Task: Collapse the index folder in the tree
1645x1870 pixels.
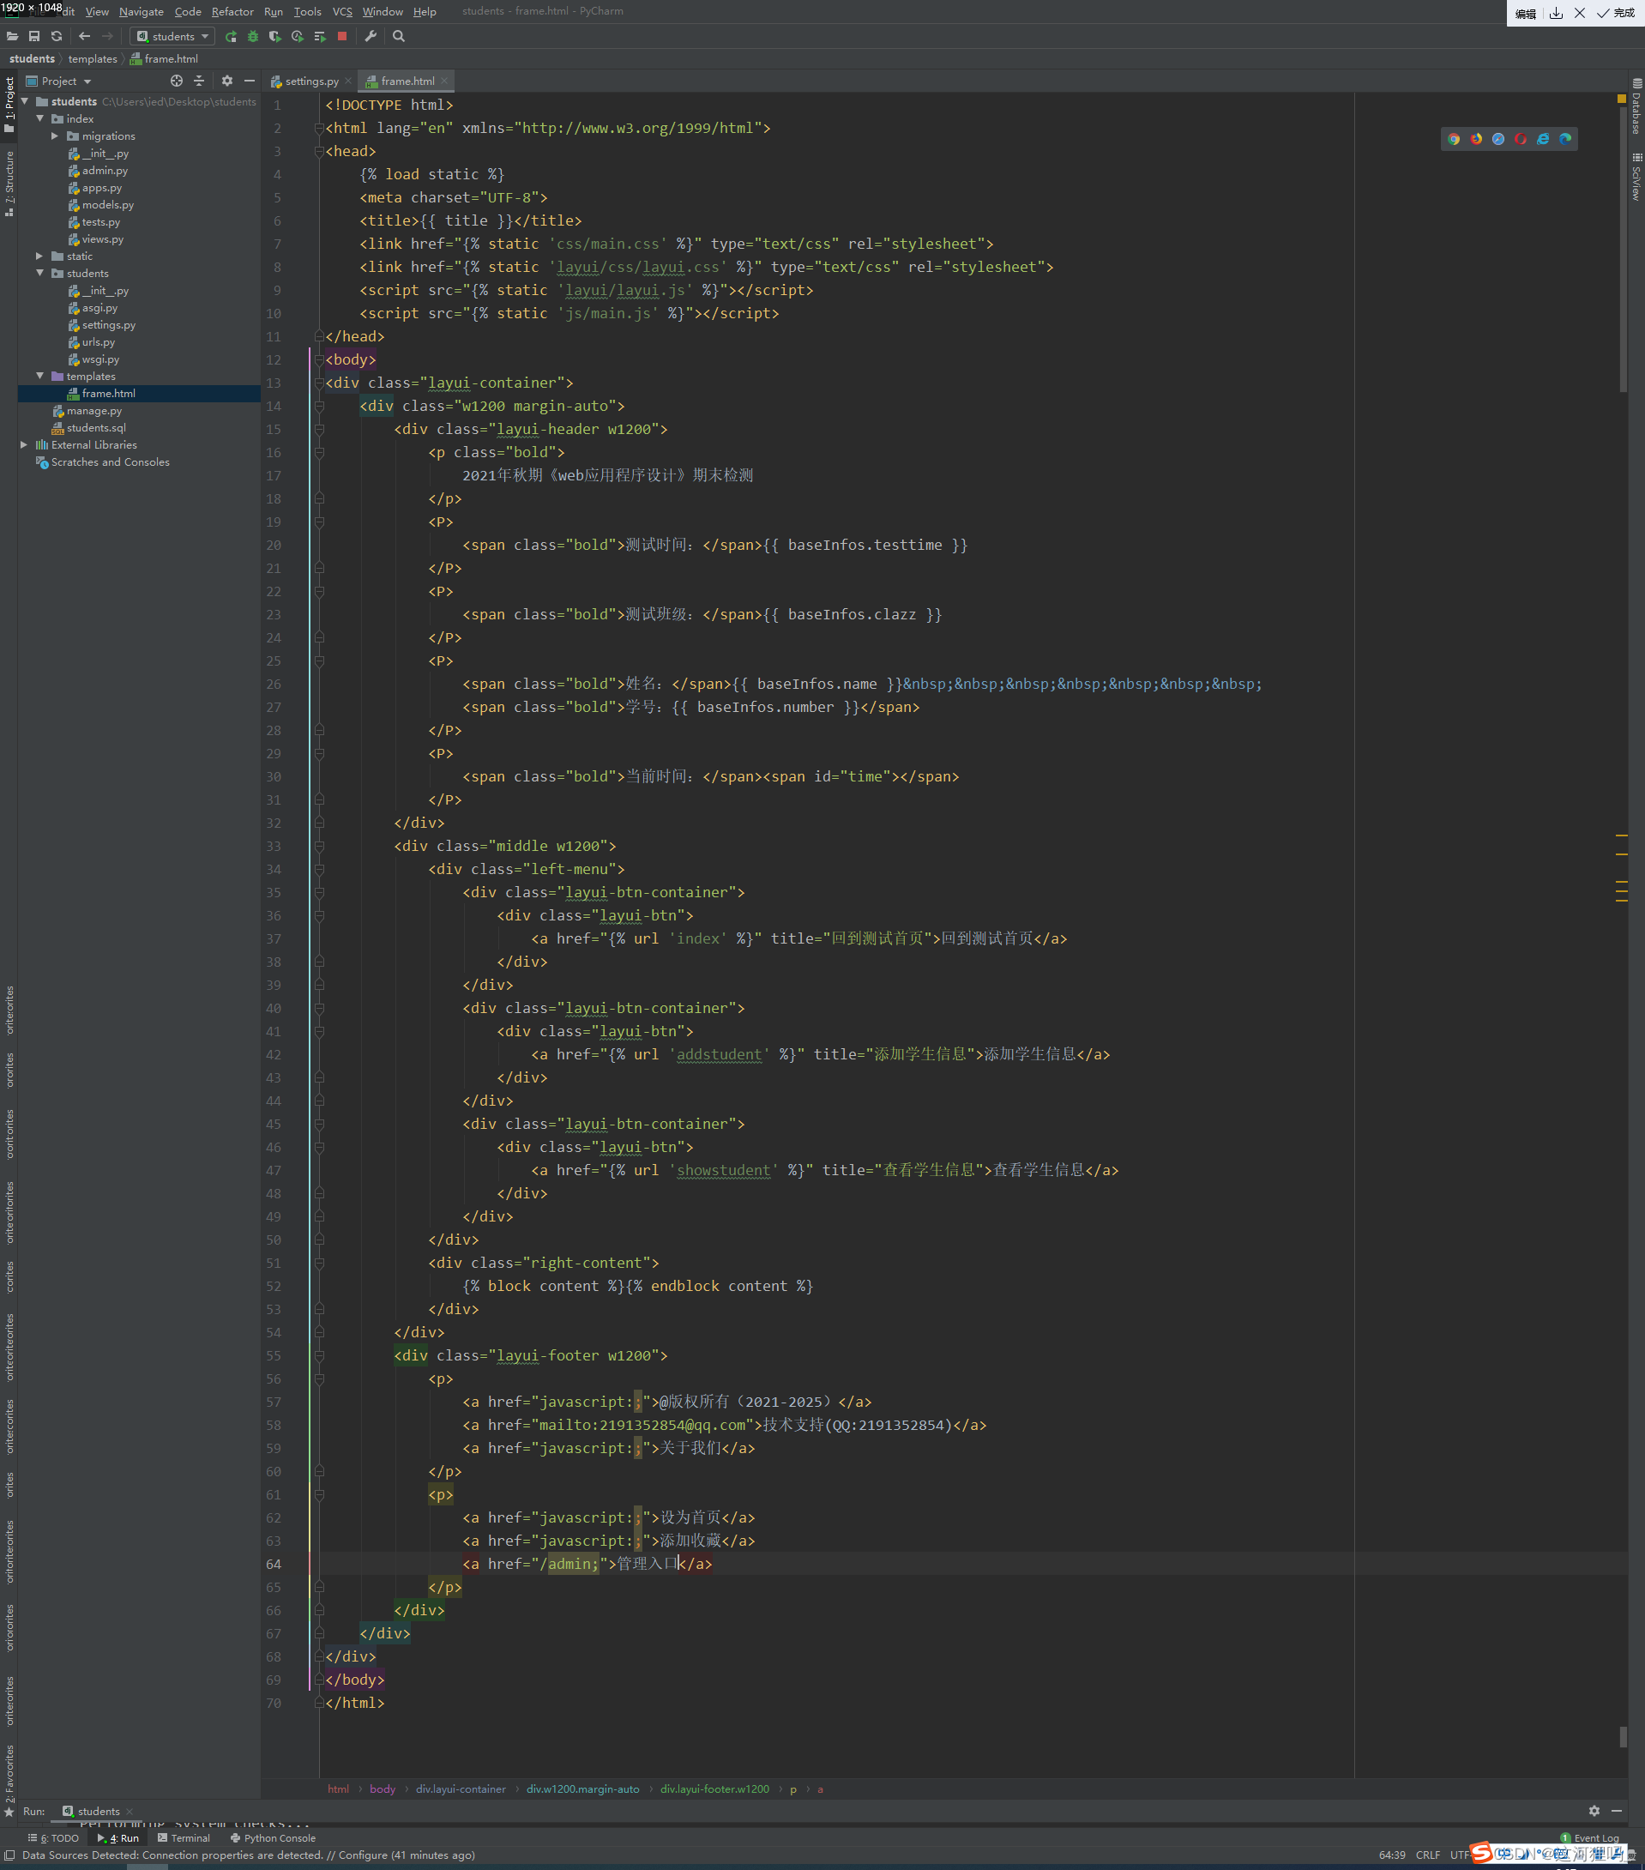Action: (x=40, y=119)
